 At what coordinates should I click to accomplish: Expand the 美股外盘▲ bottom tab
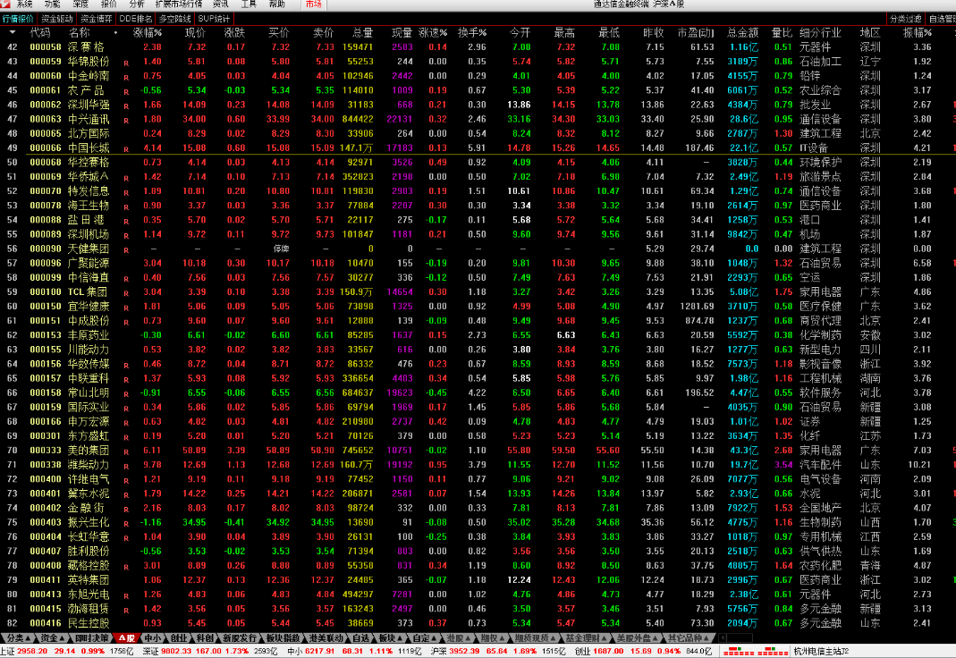click(638, 638)
